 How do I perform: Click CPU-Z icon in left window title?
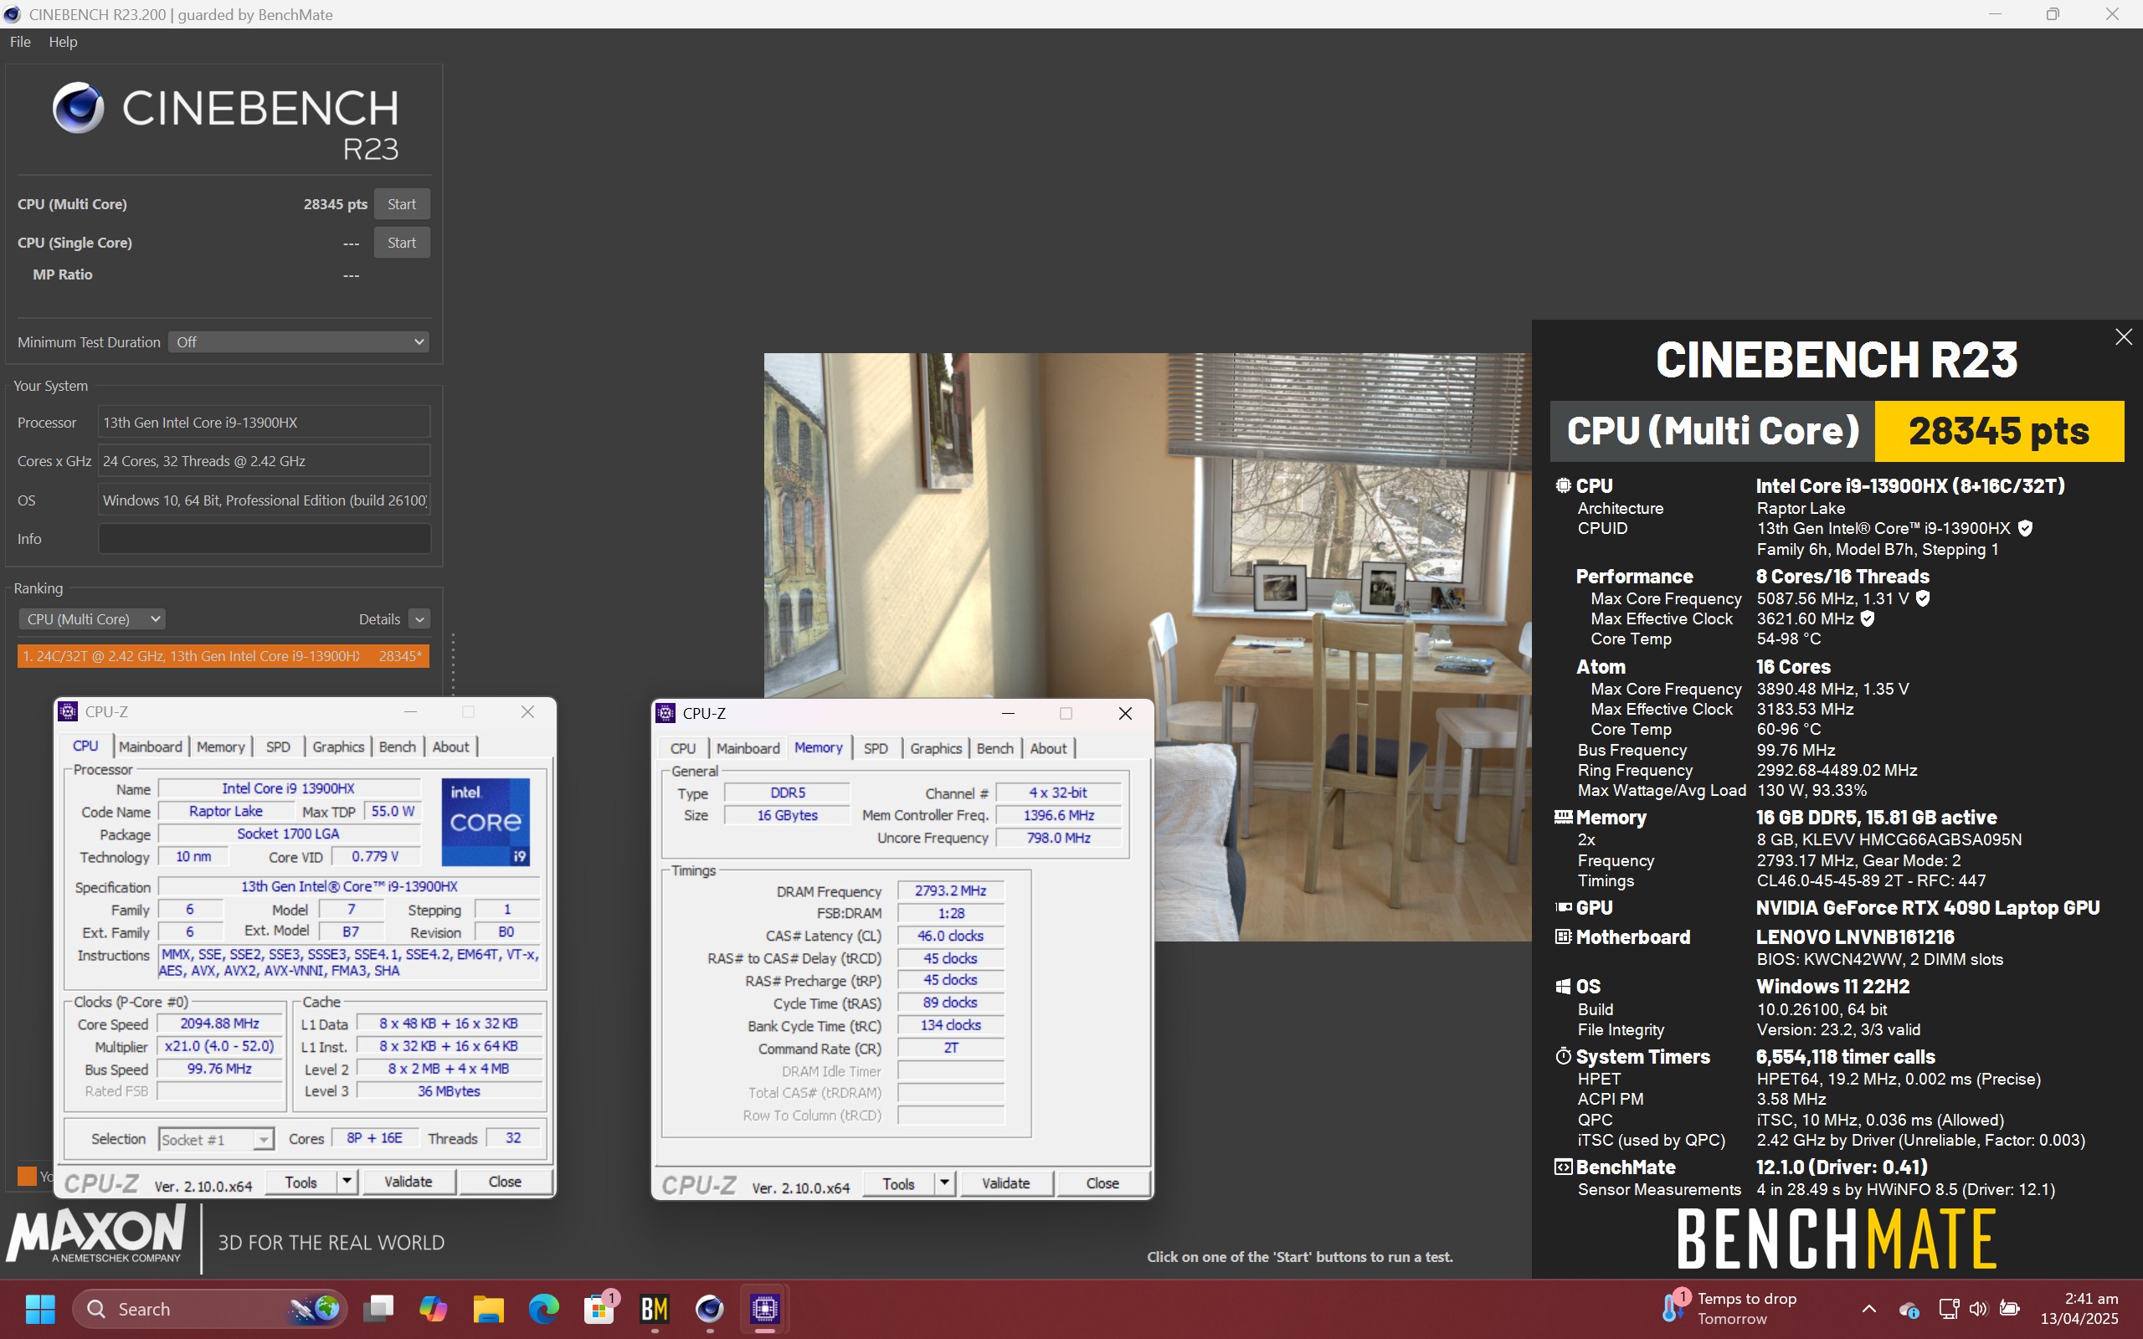click(x=67, y=711)
